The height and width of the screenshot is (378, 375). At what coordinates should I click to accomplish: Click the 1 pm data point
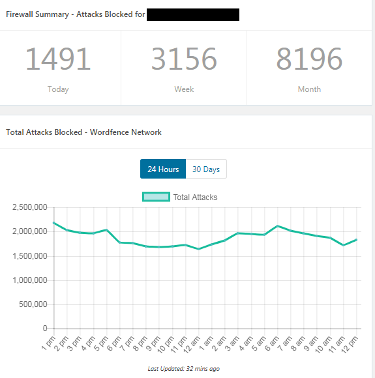point(54,223)
